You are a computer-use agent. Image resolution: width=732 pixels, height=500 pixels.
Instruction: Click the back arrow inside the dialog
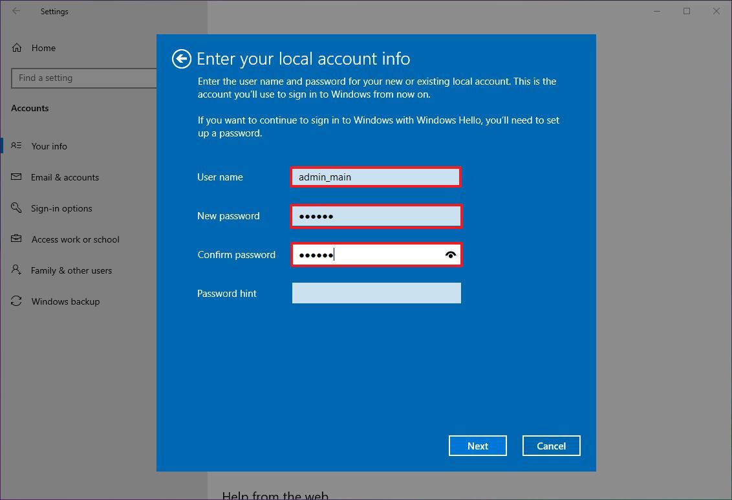click(x=181, y=59)
